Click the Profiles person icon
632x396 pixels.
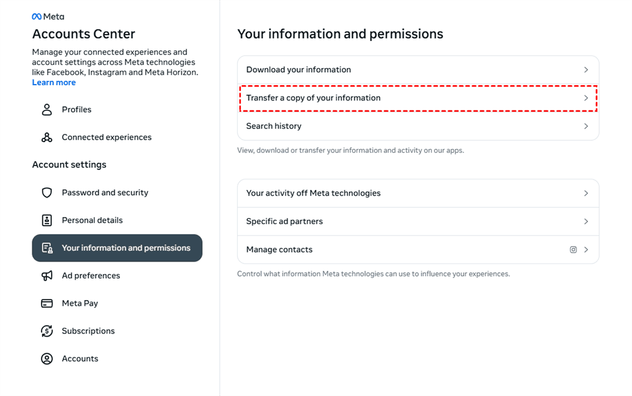pyautogui.click(x=47, y=110)
